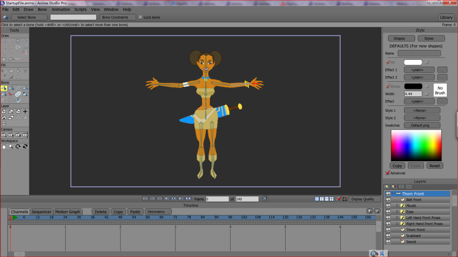Viewport: 458px width, 257px height.
Task: Select the highlighted Select Bone tool icon
Action: [x=4, y=88]
